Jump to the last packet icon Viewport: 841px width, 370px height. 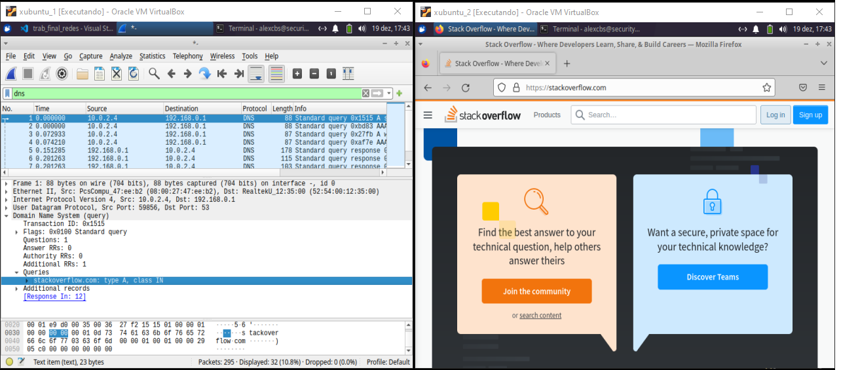[238, 73]
